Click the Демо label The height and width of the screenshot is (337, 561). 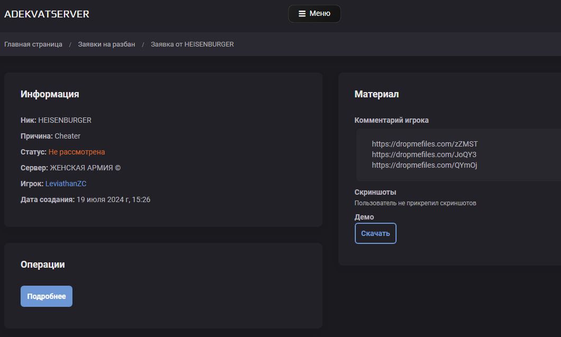pyautogui.click(x=364, y=217)
